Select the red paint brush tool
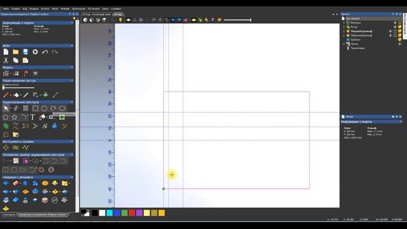407x229 pixels. tap(6, 95)
